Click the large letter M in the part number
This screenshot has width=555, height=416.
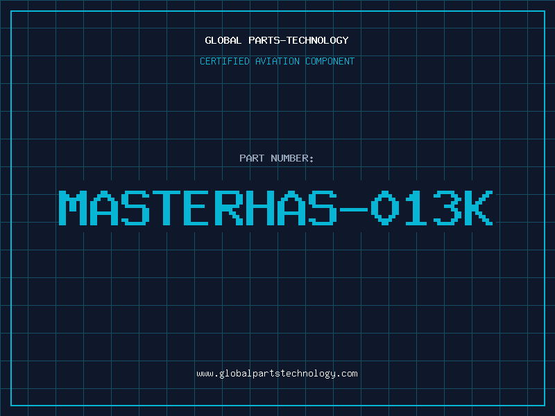tap(73, 208)
